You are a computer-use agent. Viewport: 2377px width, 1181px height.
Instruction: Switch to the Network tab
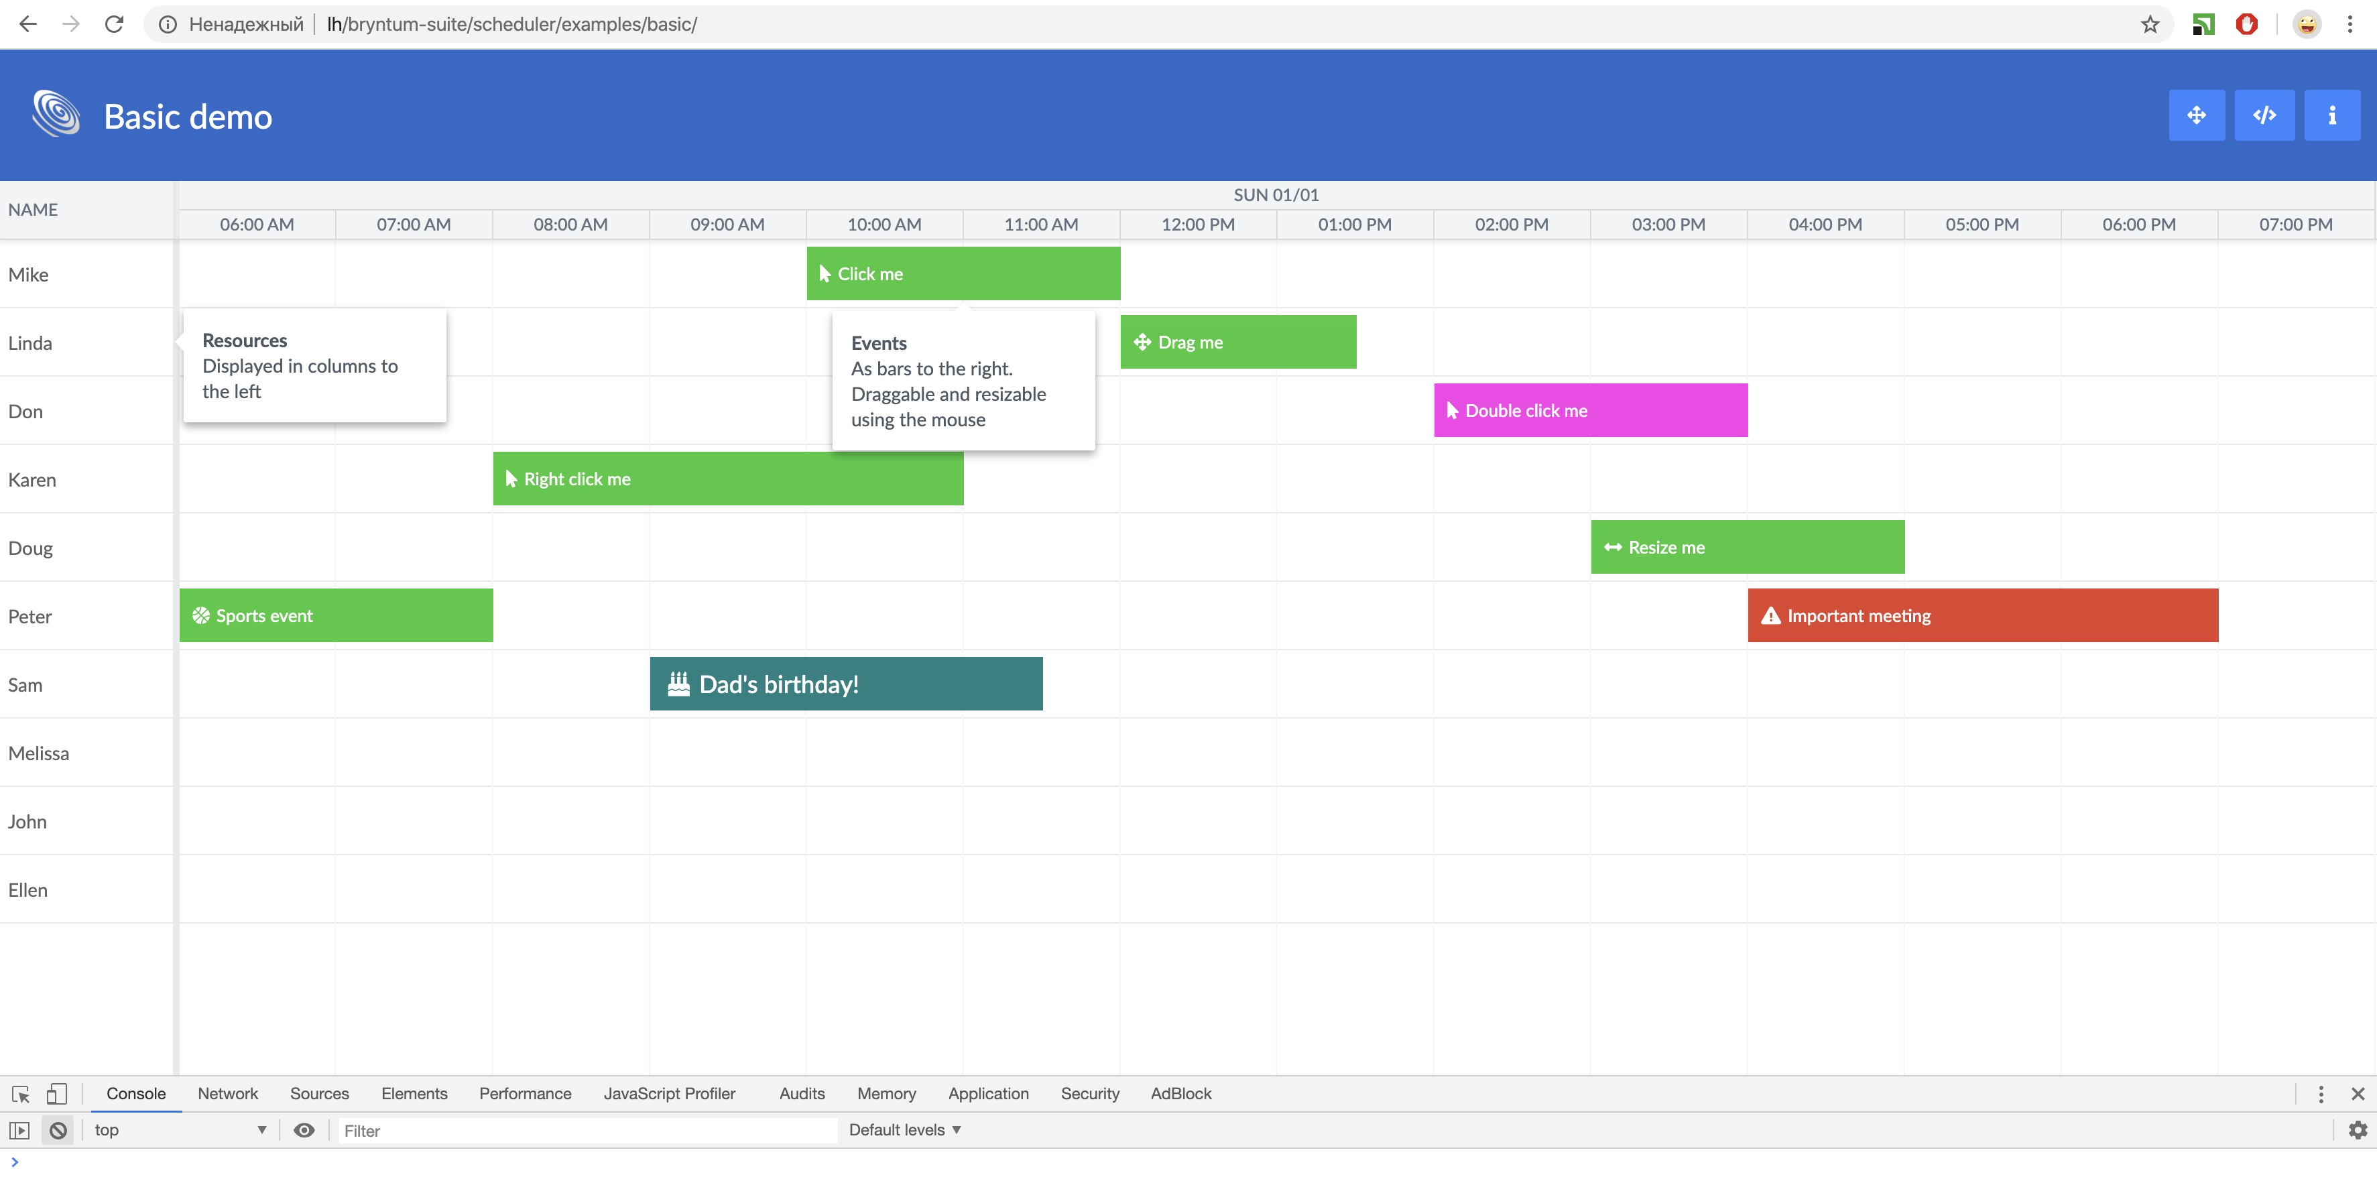pyautogui.click(x=227, y=1095)
